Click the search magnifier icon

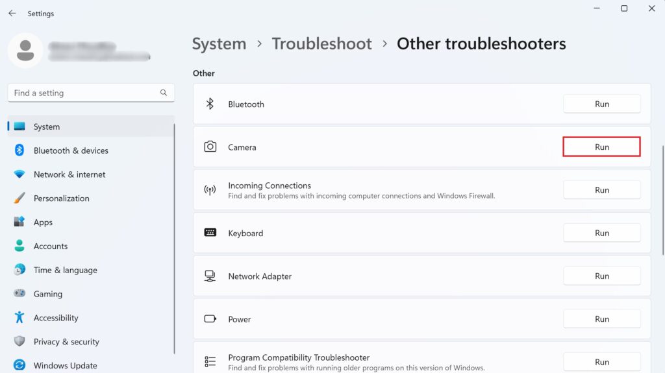pyautogui.click(x=164, y=93)
